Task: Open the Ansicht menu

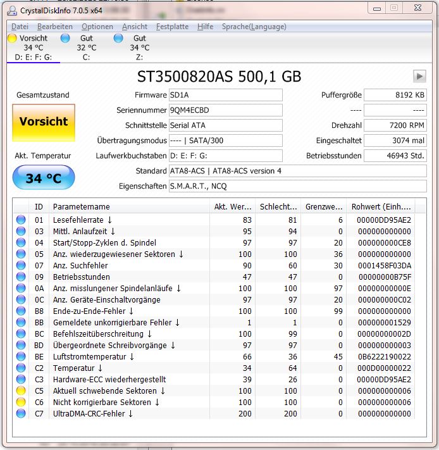Action: 135,27
